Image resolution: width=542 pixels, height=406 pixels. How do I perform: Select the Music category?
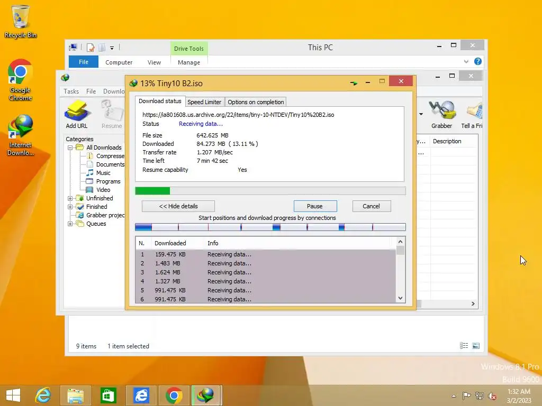coord(98,173)
